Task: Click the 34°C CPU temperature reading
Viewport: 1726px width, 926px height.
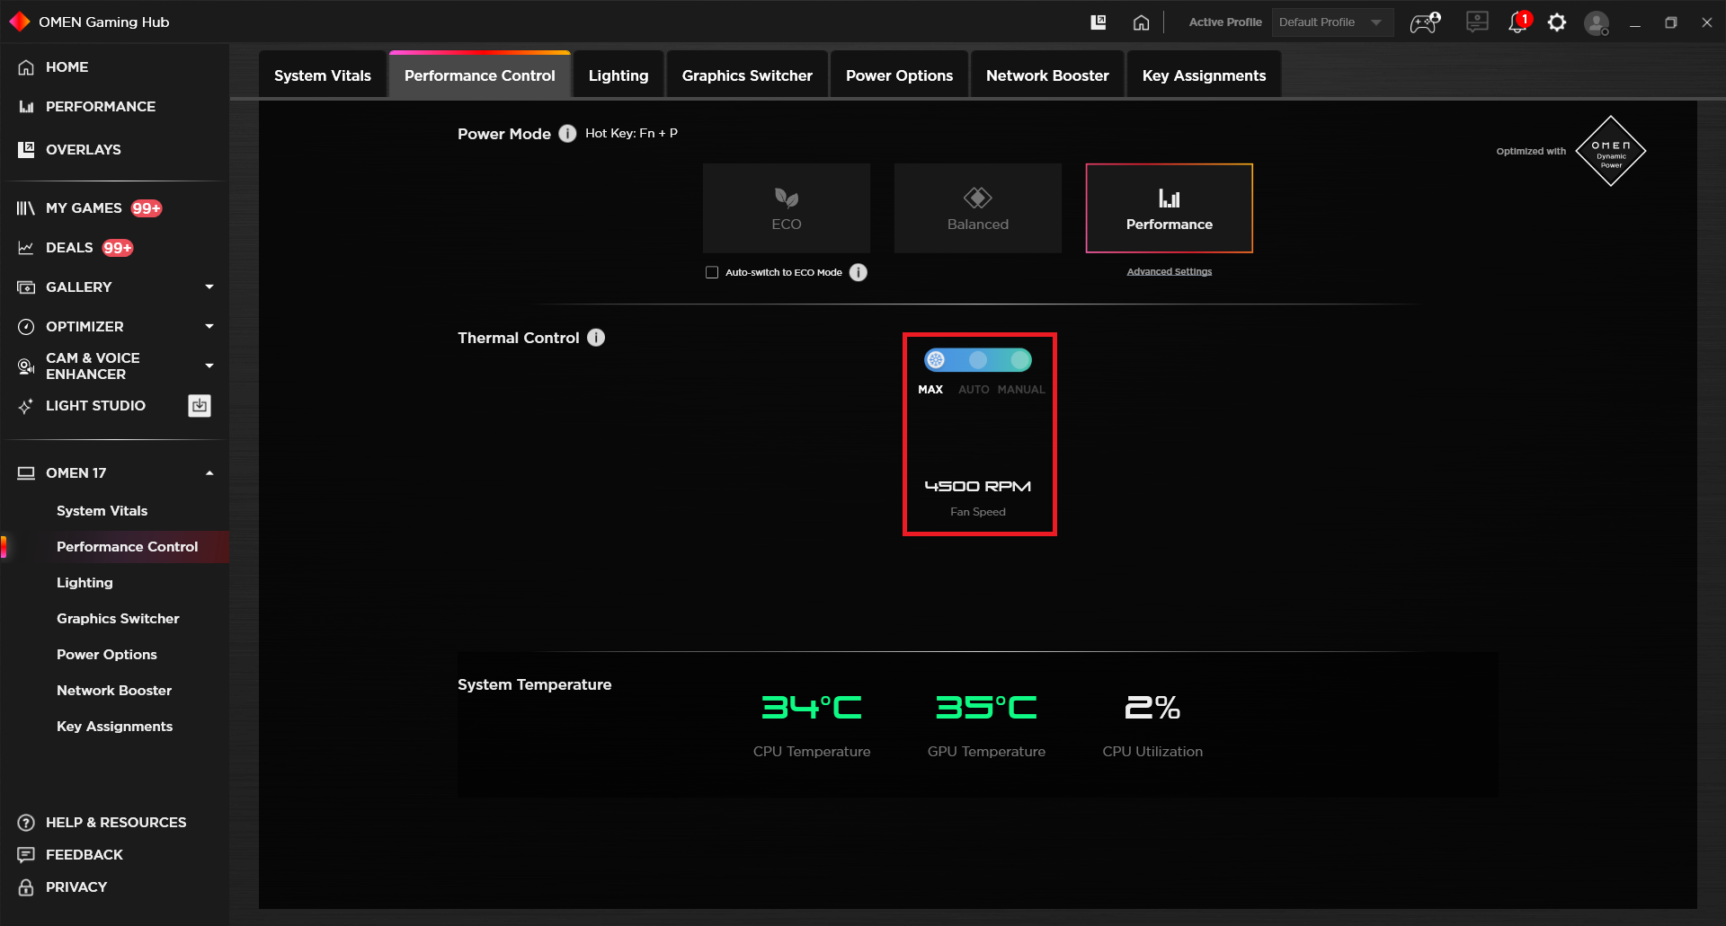Action: tap(812, 708)
